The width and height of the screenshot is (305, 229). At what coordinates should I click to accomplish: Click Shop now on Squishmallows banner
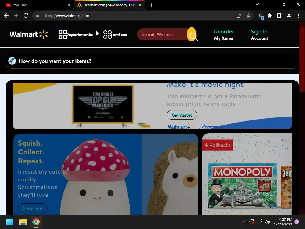(33, 208)
